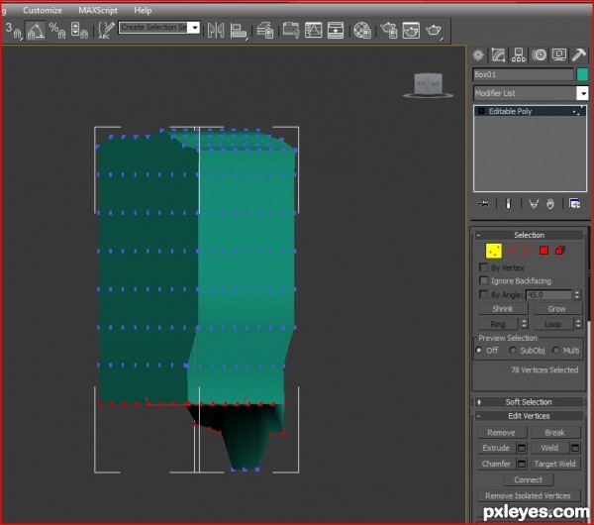Toggle the 3D Snaps button
Viewport: 594px width, 525px height.
pyautogui.click(x=13, y=30)
